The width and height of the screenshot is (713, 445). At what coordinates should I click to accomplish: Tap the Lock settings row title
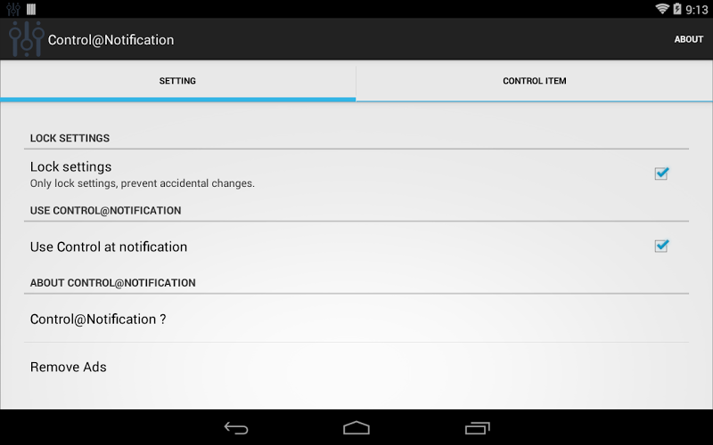(70, 166)
